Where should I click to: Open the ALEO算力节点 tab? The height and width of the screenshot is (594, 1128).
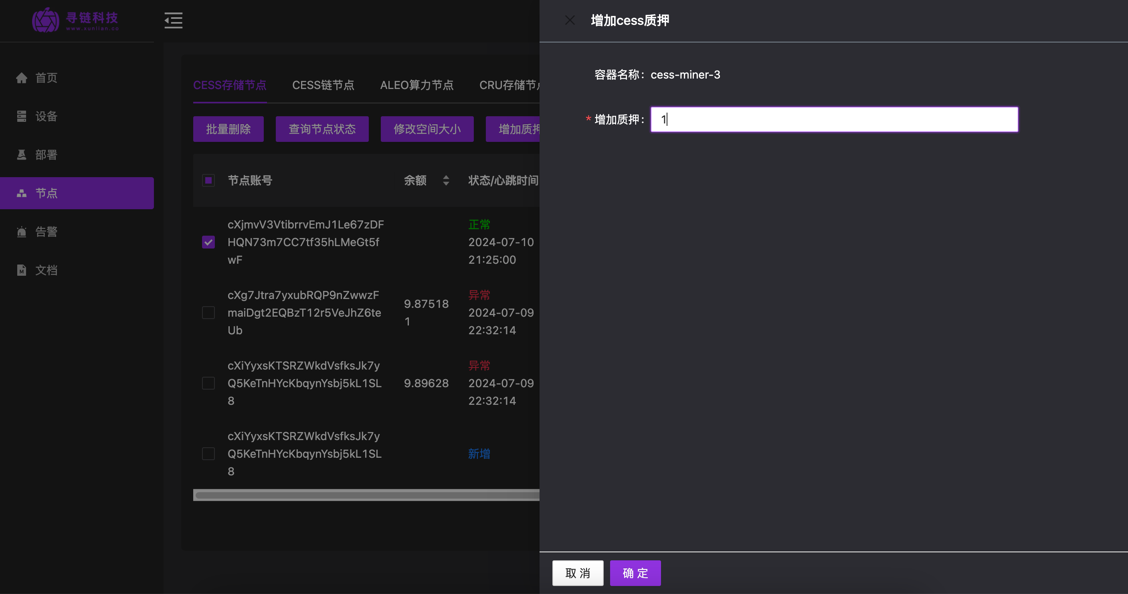click(x=416, y=85)
